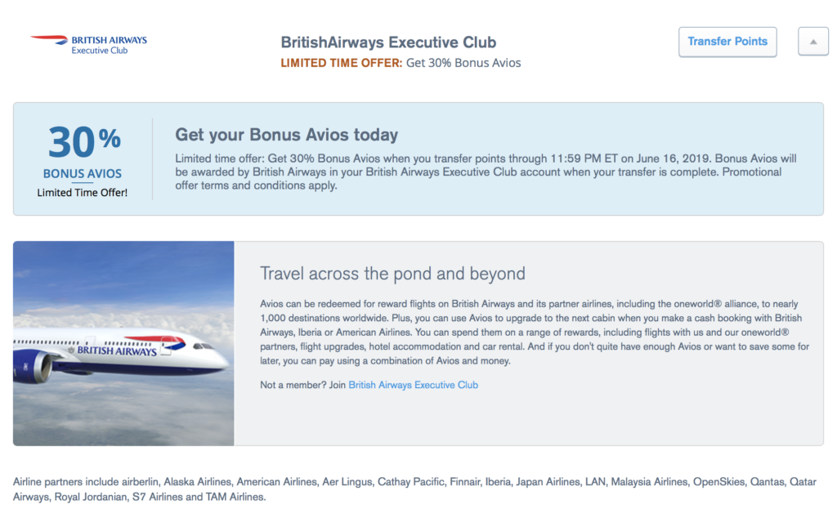Collapse the partner widget using the up chevron
837x518 pixels.
[812, 41]
